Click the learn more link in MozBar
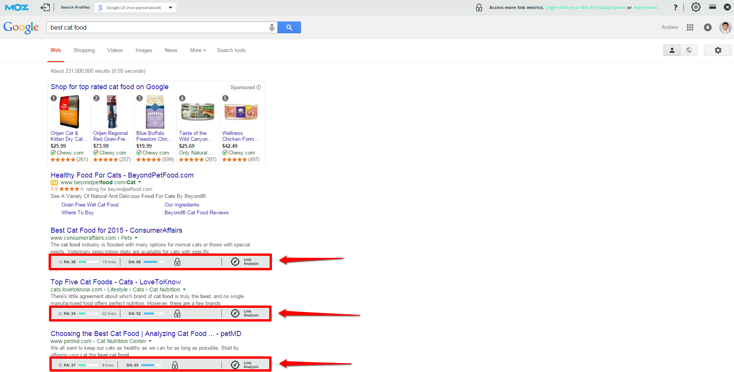 (x=646, y=7)
